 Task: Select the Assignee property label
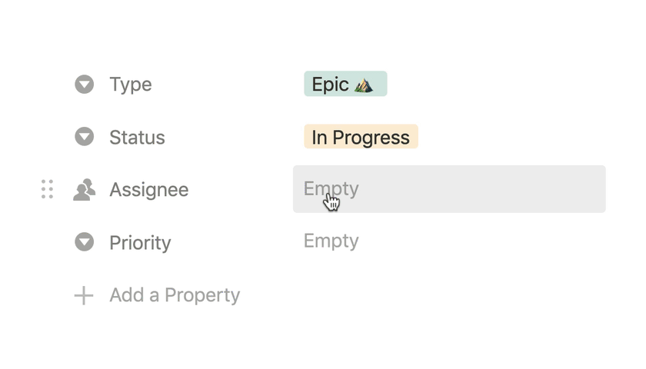point(148,189)
